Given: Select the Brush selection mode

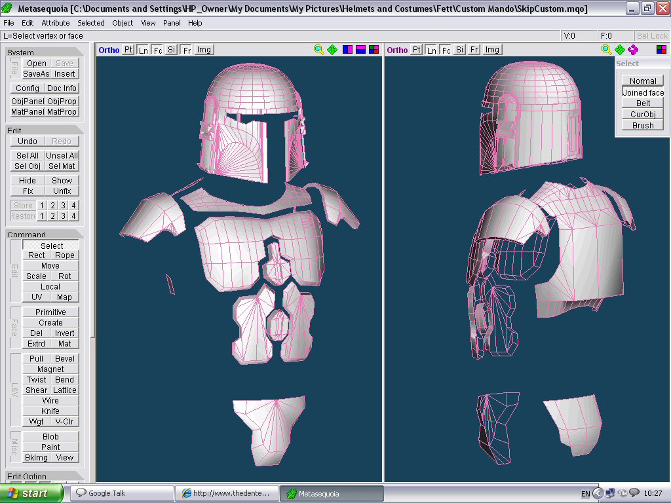Looking at the screenshot, I should (643, 125).
